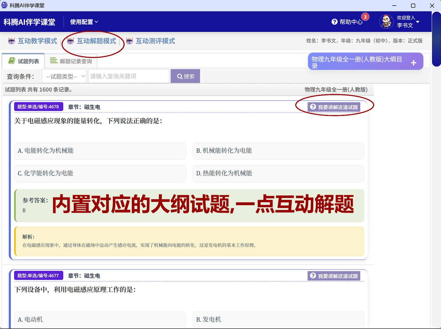441x329 pixels.
Task: Click the robot icon beside 互动教学模式
Action: (11, 41)
